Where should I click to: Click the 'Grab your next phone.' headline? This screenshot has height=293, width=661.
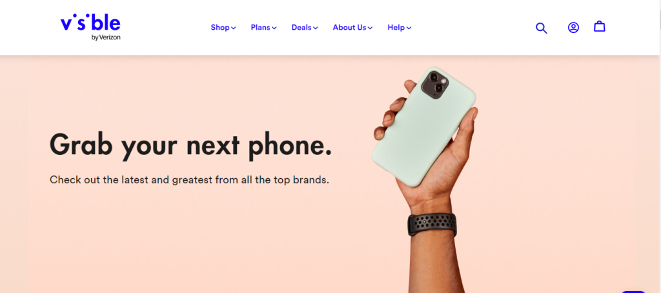[190, 145]
